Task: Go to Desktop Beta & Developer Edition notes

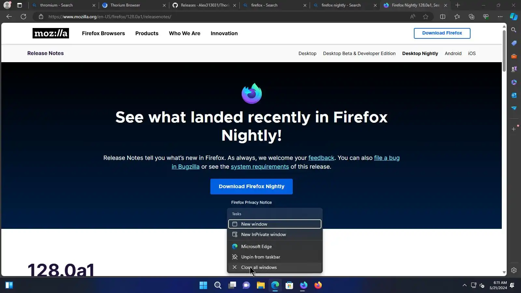Action: [359, 53]
